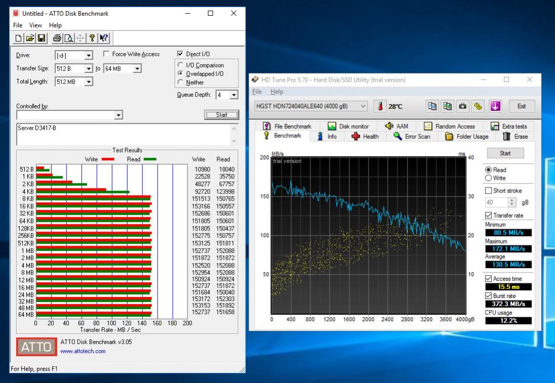Switch to the File Benchmark tab

[287, 126]
